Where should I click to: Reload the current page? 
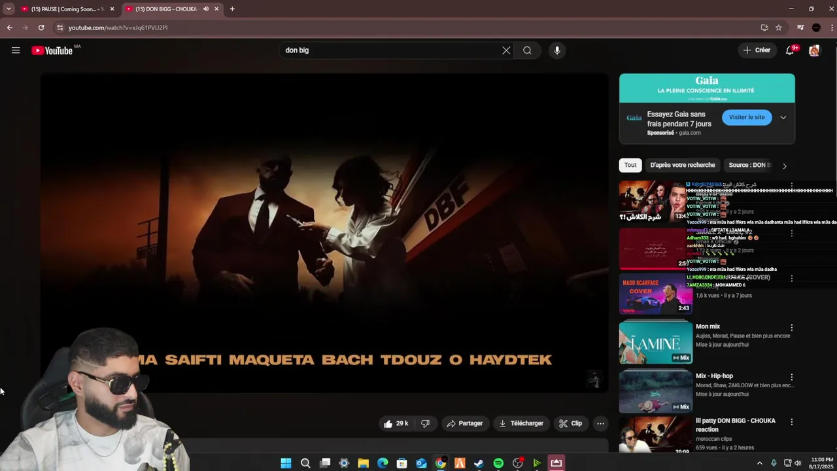pyautogui.click(x=41, y=27)
